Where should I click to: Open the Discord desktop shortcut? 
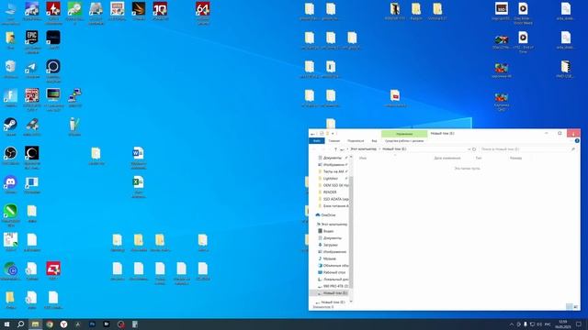point(10,184)
